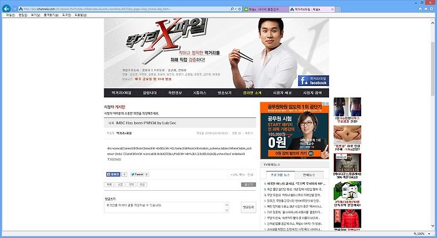The width and height of the screenshot is (437, 238).
Task: Open the 파일(F) menu
Action: [x=10, y=15]
